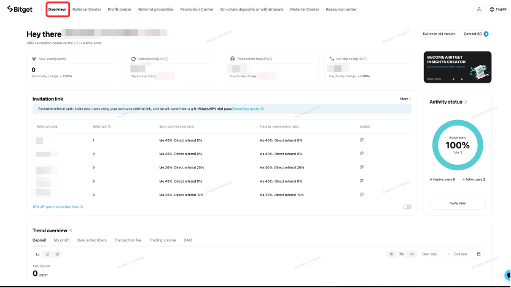Copy the last referral link in the table
The width and height of the screenshot is (511, 288).
point(362,194)
